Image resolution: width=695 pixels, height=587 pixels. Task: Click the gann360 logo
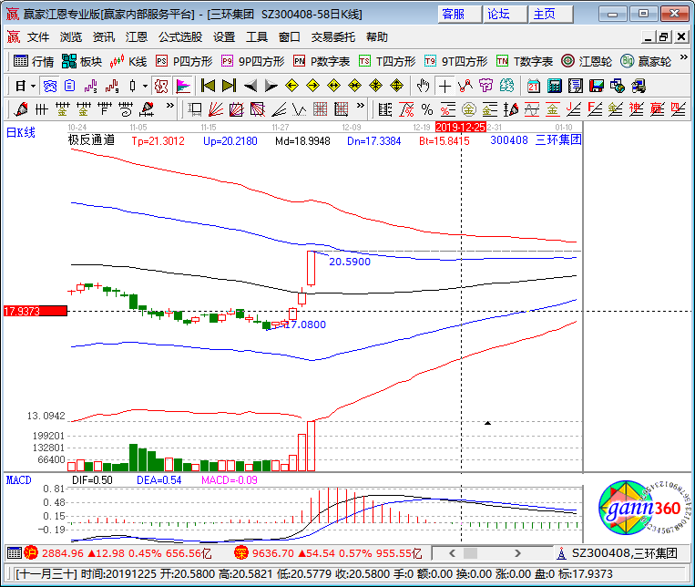pyautogui.click(x=645, y=508)
